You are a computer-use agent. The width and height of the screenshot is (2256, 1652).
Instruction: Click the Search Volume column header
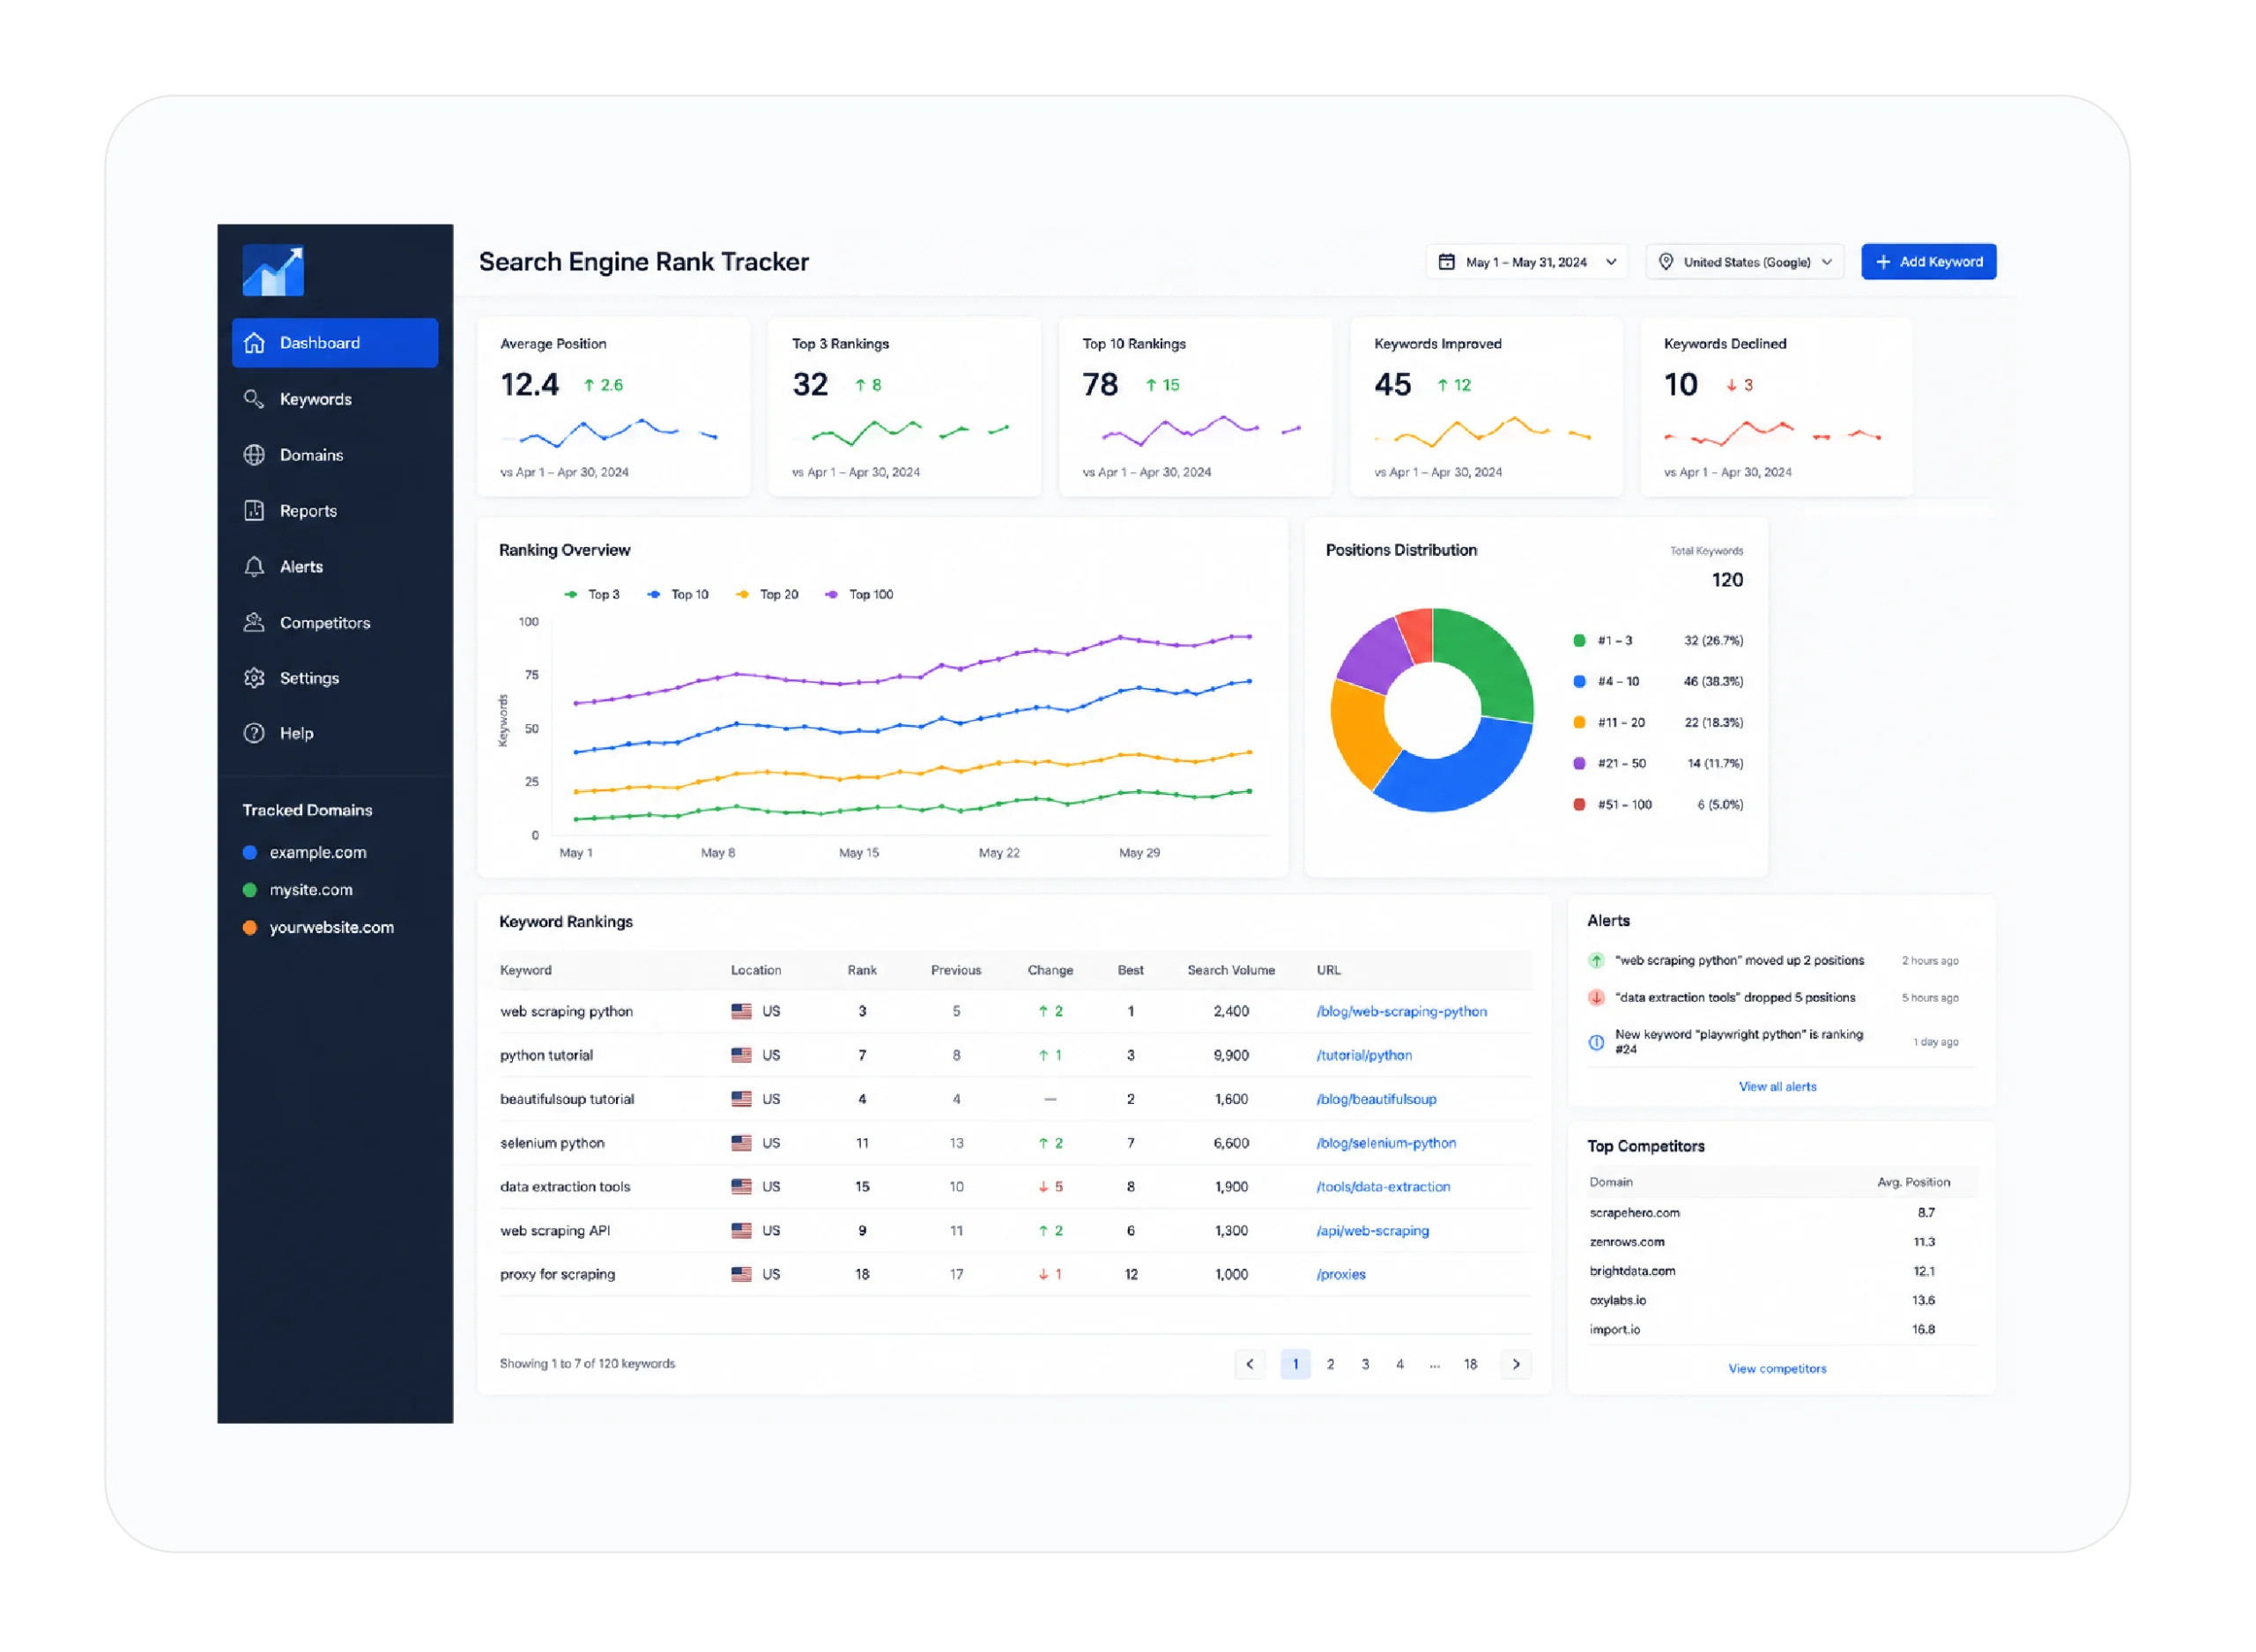pyautogui.click(x=1232, y=971)
